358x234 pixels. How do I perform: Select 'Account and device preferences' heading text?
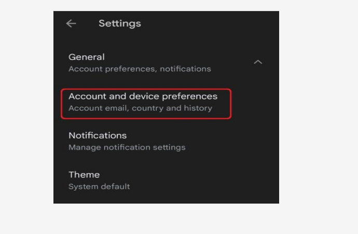[x=143, y=96]
